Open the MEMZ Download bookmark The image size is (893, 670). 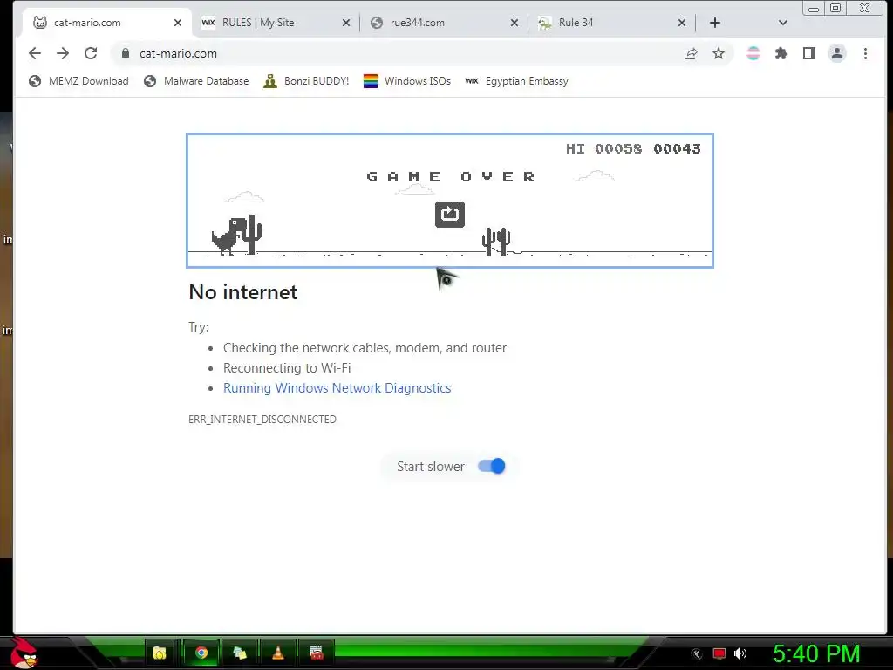tap(78, 81)
